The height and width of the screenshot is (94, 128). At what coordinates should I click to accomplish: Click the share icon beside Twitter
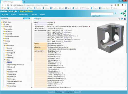tap(119, 19)
